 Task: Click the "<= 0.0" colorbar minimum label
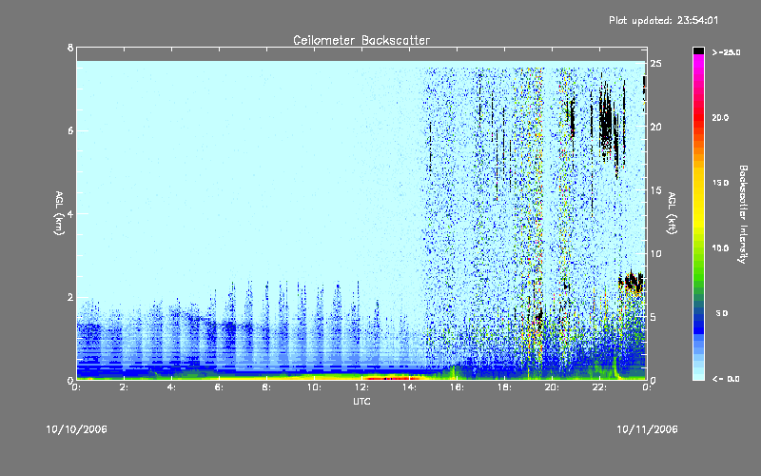(x=726, y=379)
